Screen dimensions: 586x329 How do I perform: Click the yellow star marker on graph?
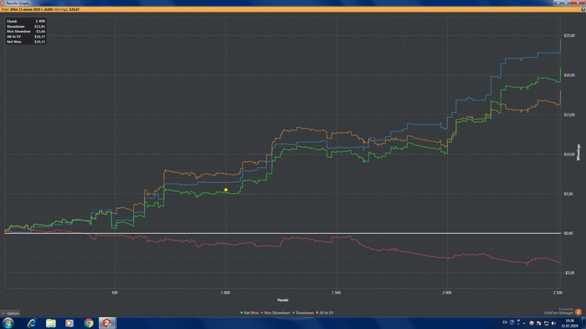point(226,190)
